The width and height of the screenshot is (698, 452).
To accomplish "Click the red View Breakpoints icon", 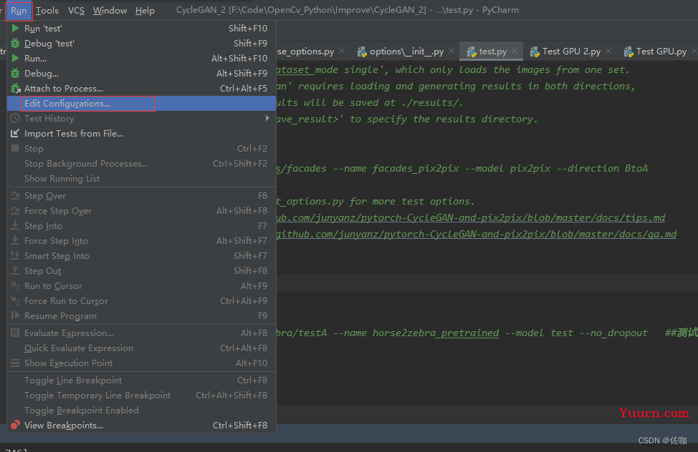I will pyautogui.click(x=15, y=426).
